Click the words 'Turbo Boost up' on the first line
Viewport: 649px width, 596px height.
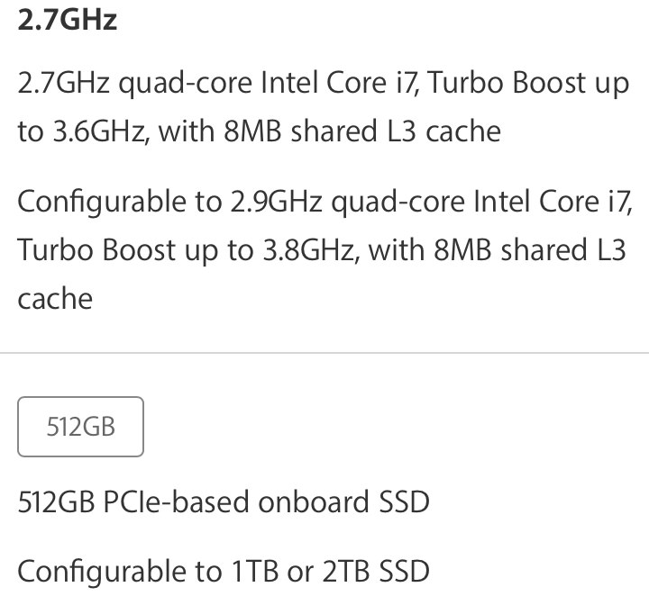528,85
